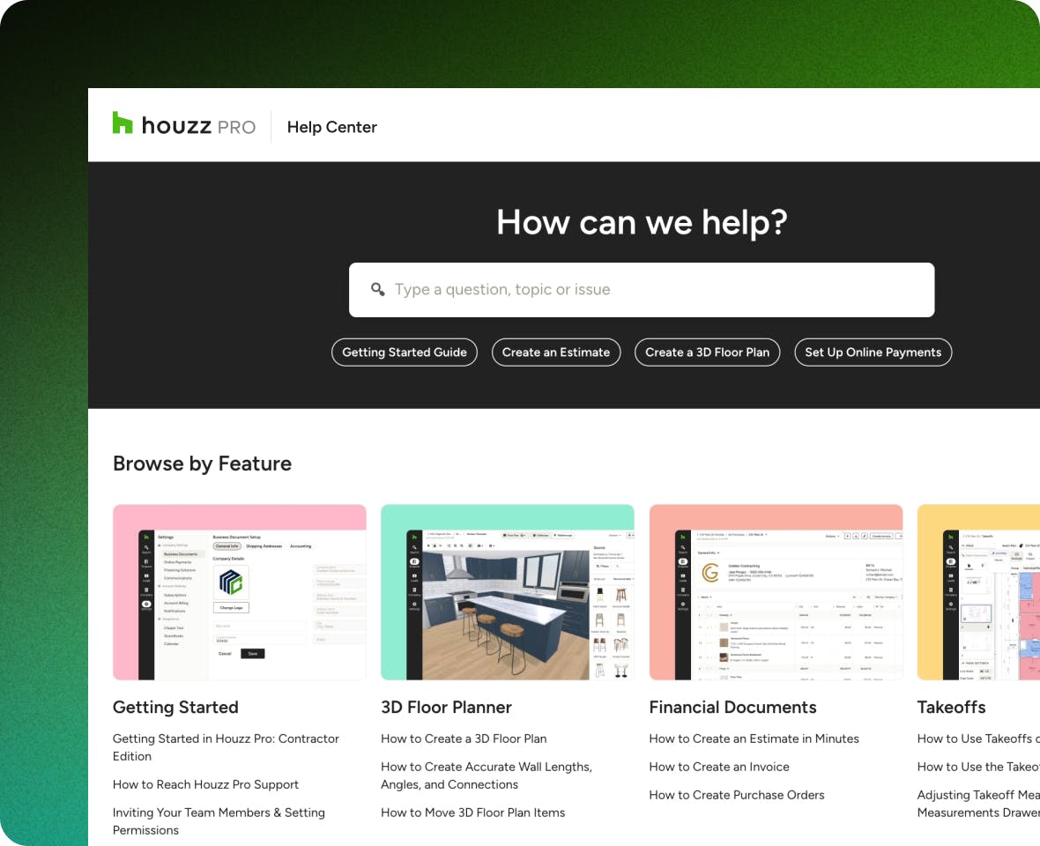Image resolution: width=1040 pixels, height=846 pixels.
Task: Open How to Create Purchase Orders article
Action: tap(737, 795)
